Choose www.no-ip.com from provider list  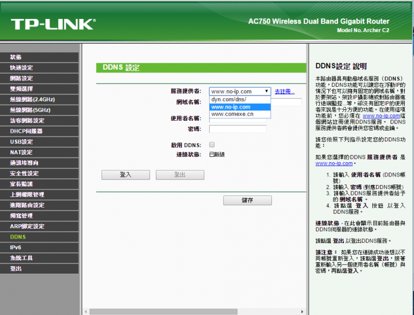240,107
